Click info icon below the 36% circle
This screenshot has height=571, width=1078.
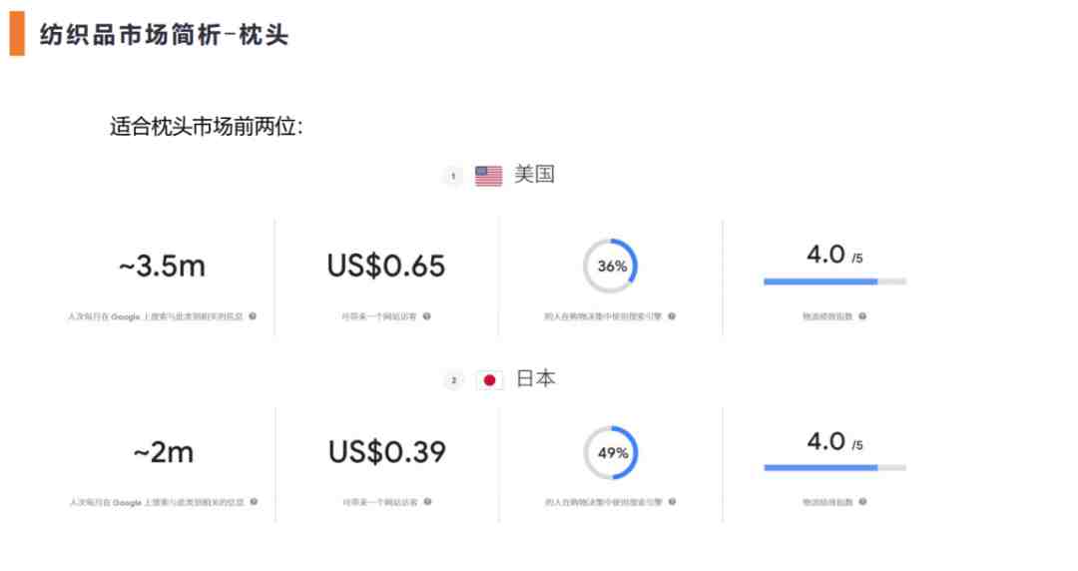[672, 316]
